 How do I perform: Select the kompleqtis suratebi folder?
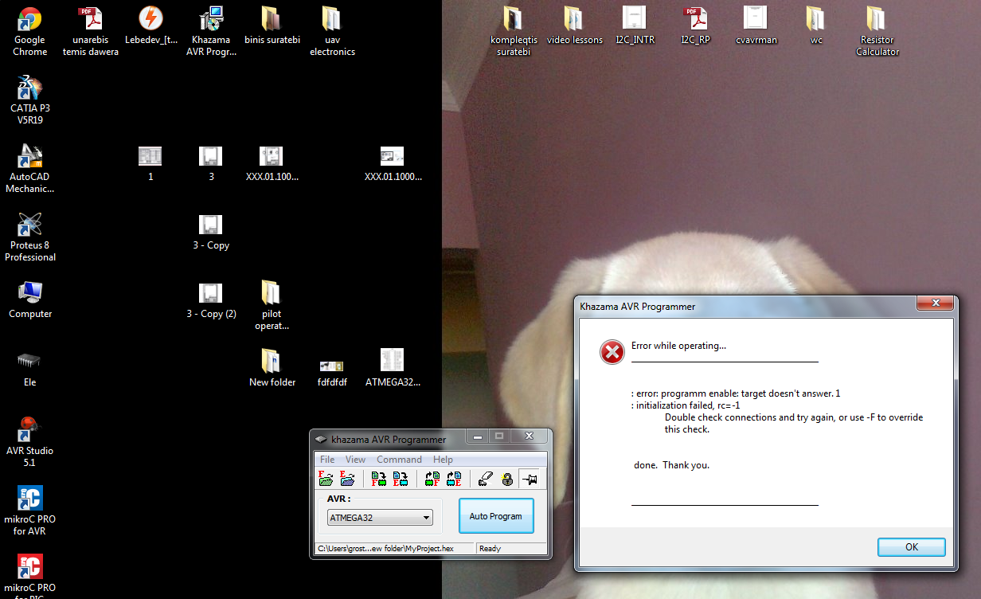pyautogui.click(x=514, y=32)
